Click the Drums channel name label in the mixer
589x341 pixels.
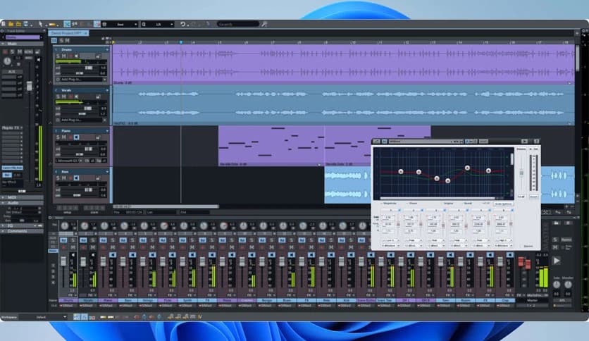point(68,300)
